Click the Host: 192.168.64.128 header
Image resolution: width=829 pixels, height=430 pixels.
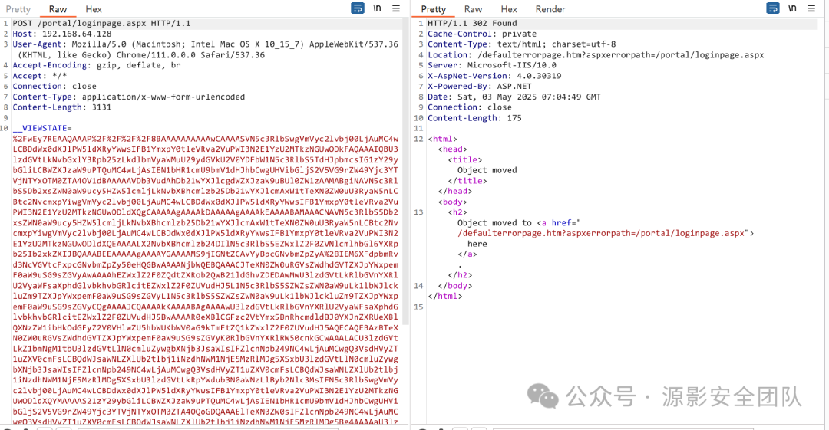[x=62, y=34]
